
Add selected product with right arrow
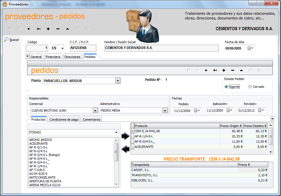[x=126, y=136]
